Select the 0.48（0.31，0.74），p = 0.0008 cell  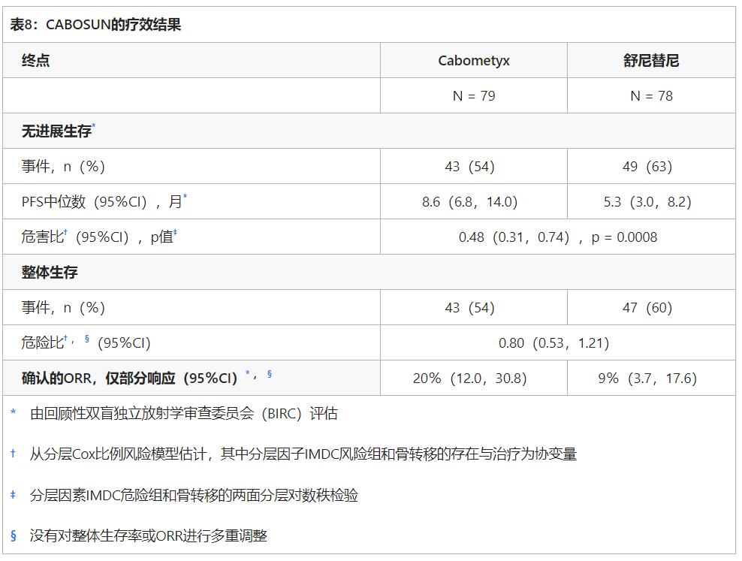558,237
